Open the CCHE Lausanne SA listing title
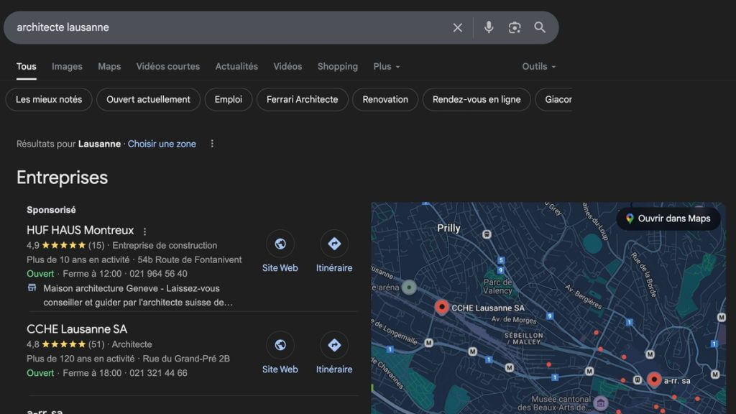Image resolution: width=736 pixels, height=414 pixels. (x=77, y=329)
